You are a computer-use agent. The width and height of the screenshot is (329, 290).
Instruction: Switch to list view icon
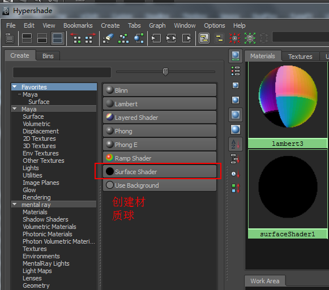236,71
